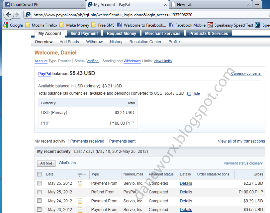Viewport: 270px width, 213px height.
Task: Click the Archive button
Action: coord(46,163)
